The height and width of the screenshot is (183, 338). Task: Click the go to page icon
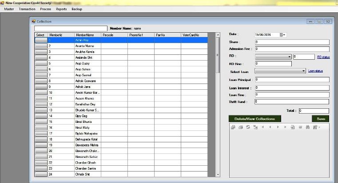[x=293, y=127]
